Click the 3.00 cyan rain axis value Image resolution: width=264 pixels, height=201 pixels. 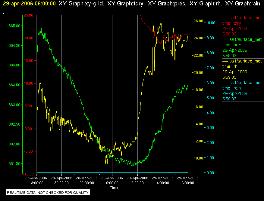tap(210, 128)
